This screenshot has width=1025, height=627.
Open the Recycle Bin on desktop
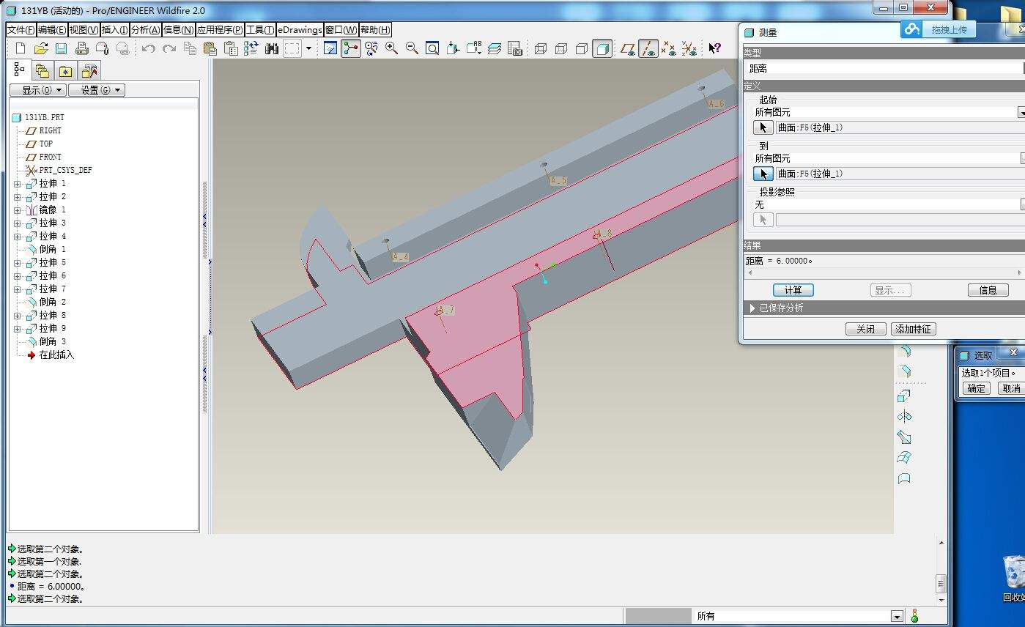click(1014, 579)
